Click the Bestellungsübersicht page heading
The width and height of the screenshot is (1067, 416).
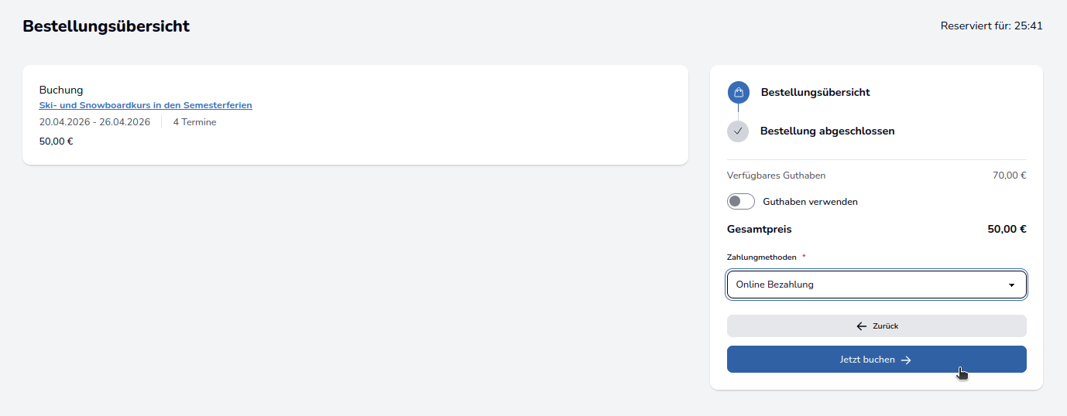tap(106, 26)
